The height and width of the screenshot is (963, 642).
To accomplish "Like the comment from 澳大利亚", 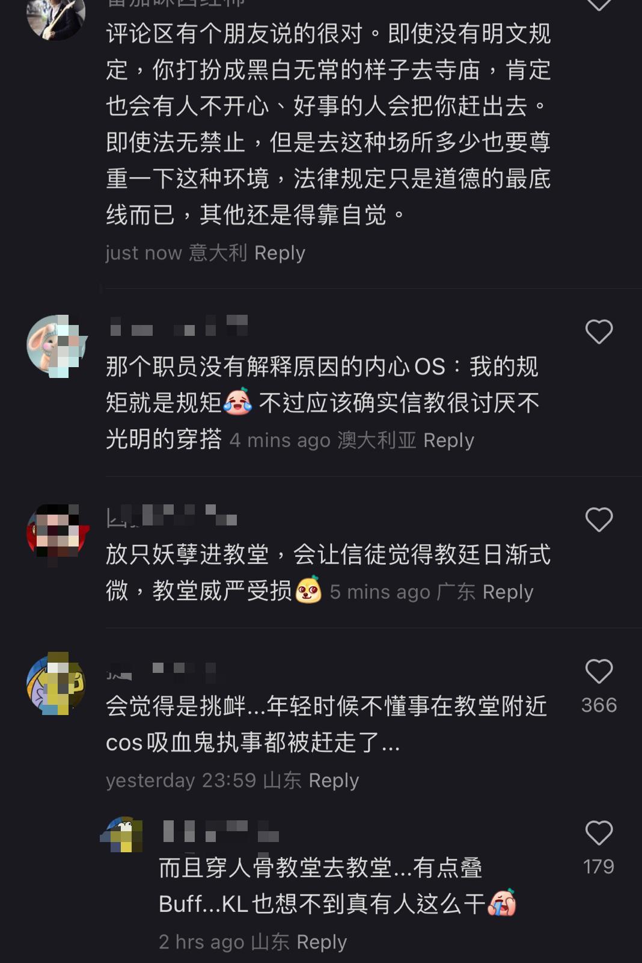I will [x=599, y=332].
